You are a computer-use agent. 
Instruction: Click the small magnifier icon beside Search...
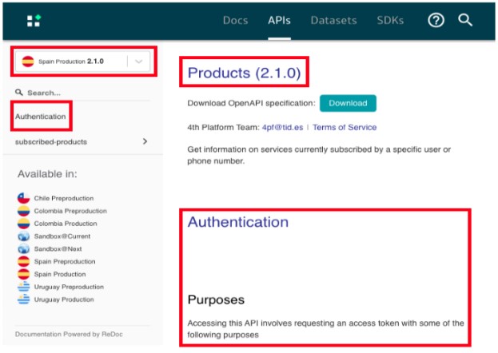pos(19,93)
